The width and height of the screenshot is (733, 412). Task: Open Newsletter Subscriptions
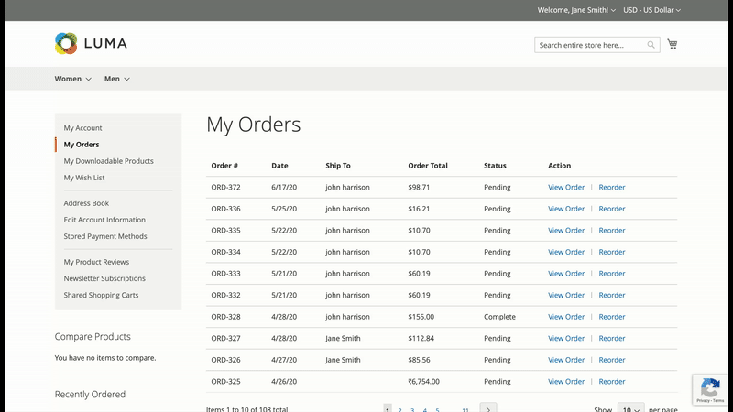tap(104, 278)
